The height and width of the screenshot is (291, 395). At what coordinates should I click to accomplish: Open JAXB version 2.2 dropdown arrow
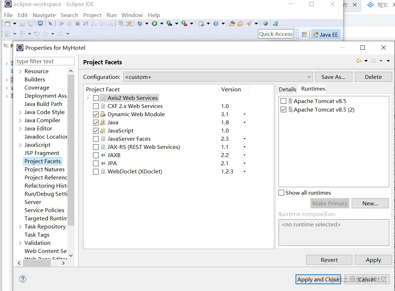(244, 155)
